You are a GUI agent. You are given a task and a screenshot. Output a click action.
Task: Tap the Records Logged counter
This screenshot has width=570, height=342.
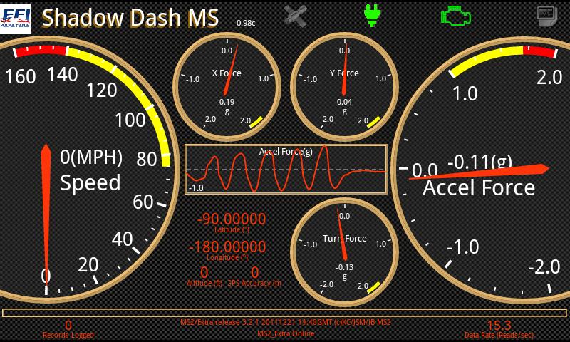(68, 329)
